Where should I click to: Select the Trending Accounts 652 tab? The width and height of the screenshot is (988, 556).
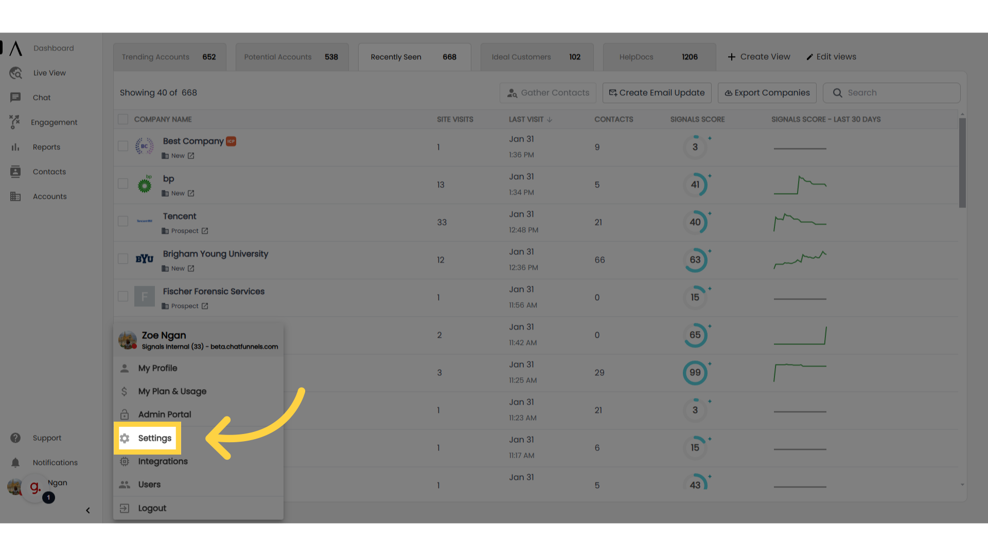click(x=169, y=57)
